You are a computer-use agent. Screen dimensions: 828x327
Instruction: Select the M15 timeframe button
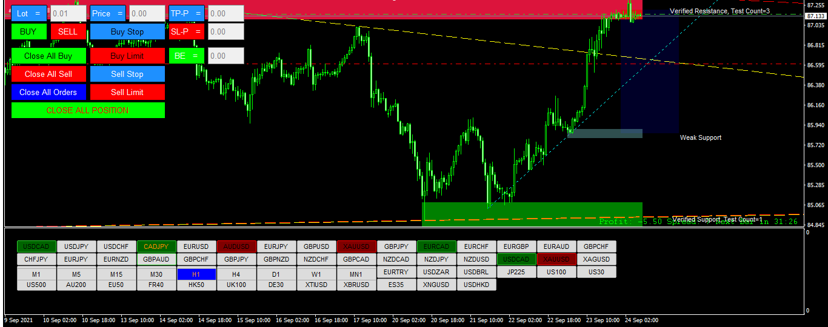click(116, 274)
